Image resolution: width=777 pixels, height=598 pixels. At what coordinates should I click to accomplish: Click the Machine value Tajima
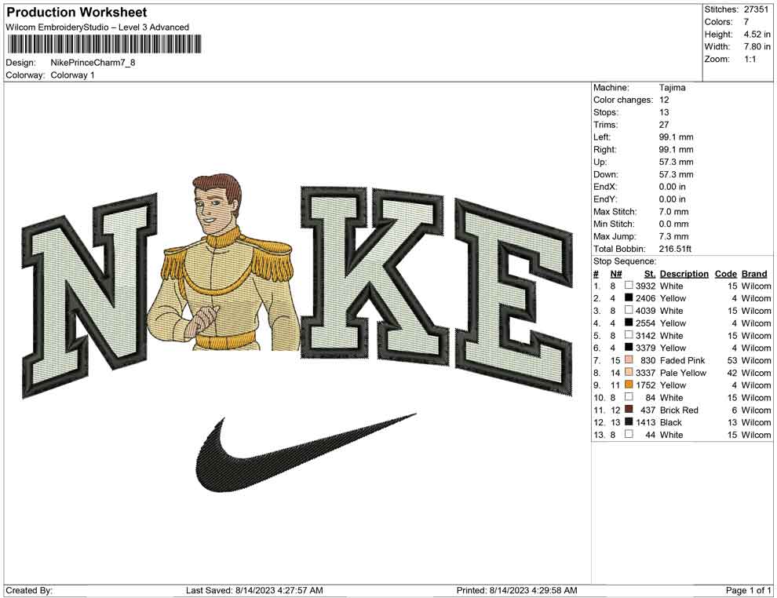[x=672, y=88]
